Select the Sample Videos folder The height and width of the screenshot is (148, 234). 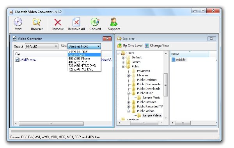click(x=152, y=115)
